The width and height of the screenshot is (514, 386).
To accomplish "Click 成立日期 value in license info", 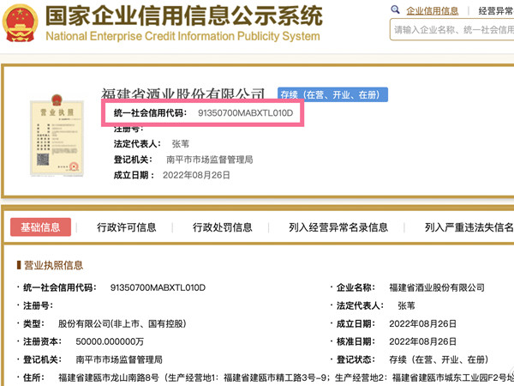I will (422, 323).
